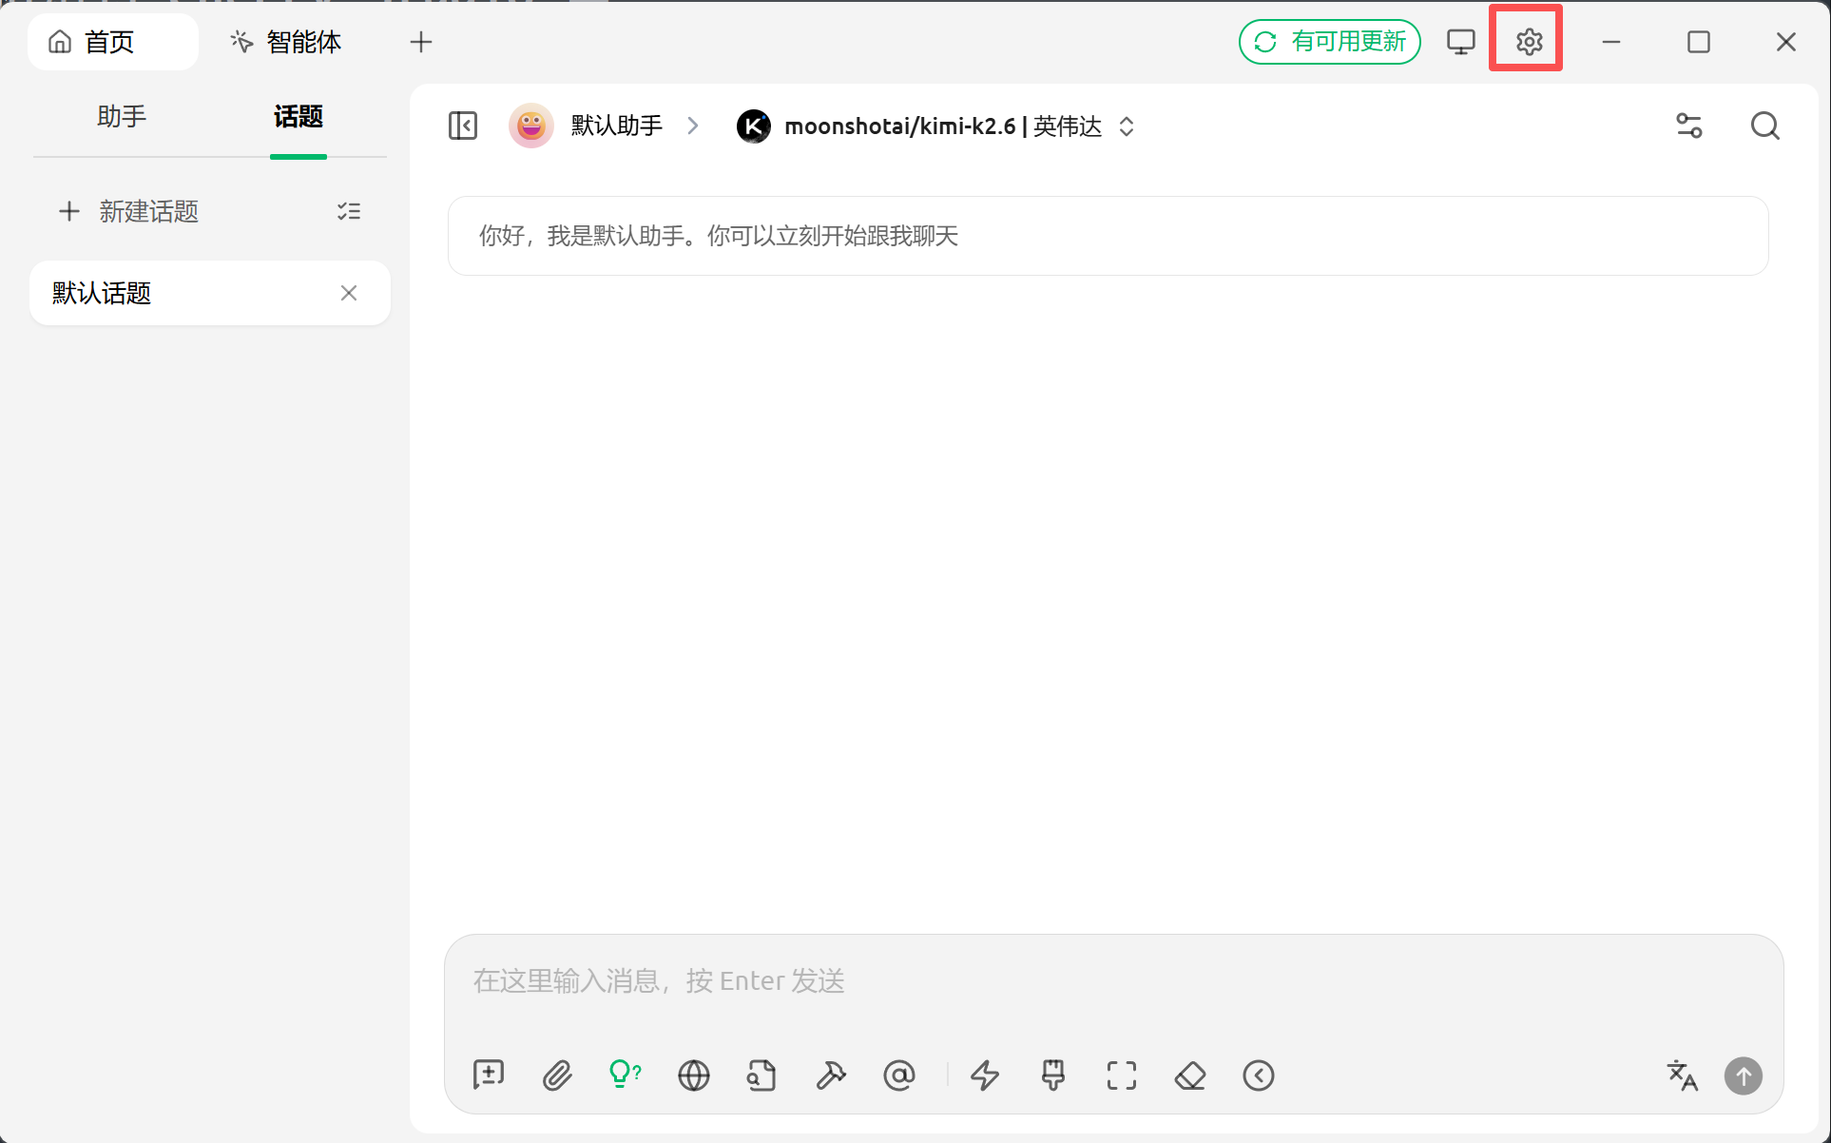Enable web search globe icon
The width and height of the screenshot is (1831, 1143).
pyautogui.click(x=694, y=1075)
